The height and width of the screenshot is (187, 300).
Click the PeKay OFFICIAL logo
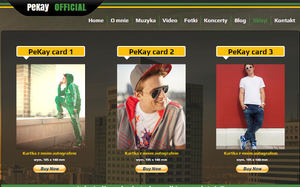[x=57, y=7]
